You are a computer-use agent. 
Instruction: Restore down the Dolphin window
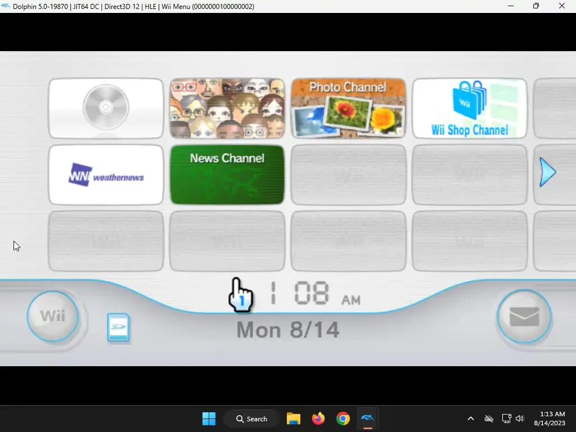[536, 6]
